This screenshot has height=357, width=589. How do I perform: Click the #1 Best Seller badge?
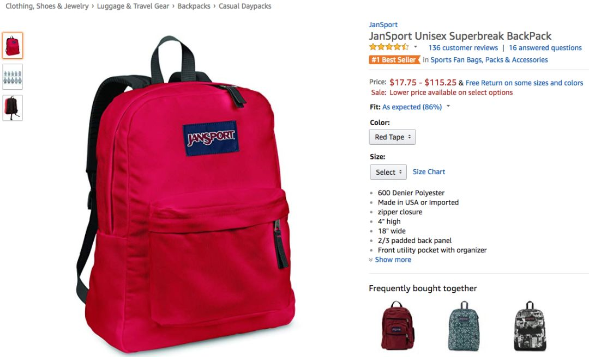[x=394, y=60]
